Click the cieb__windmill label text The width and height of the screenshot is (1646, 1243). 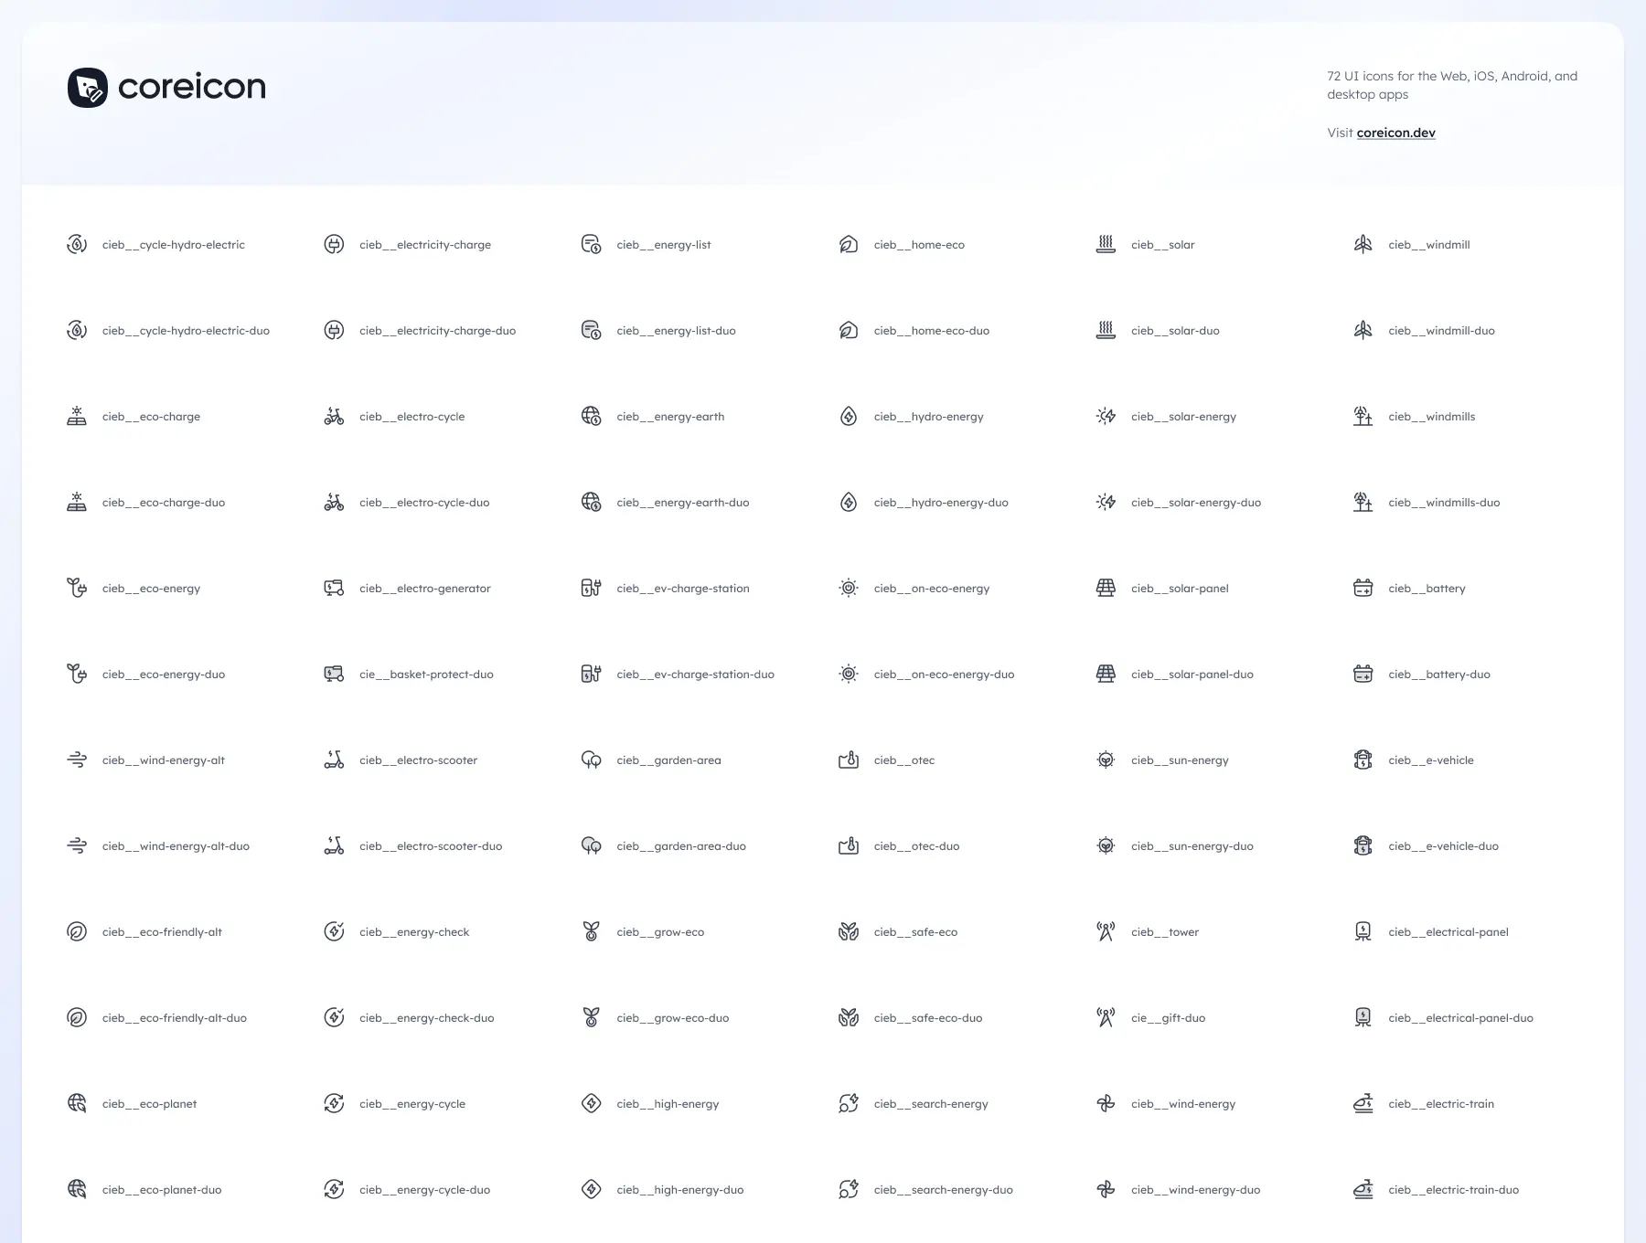1428,245
